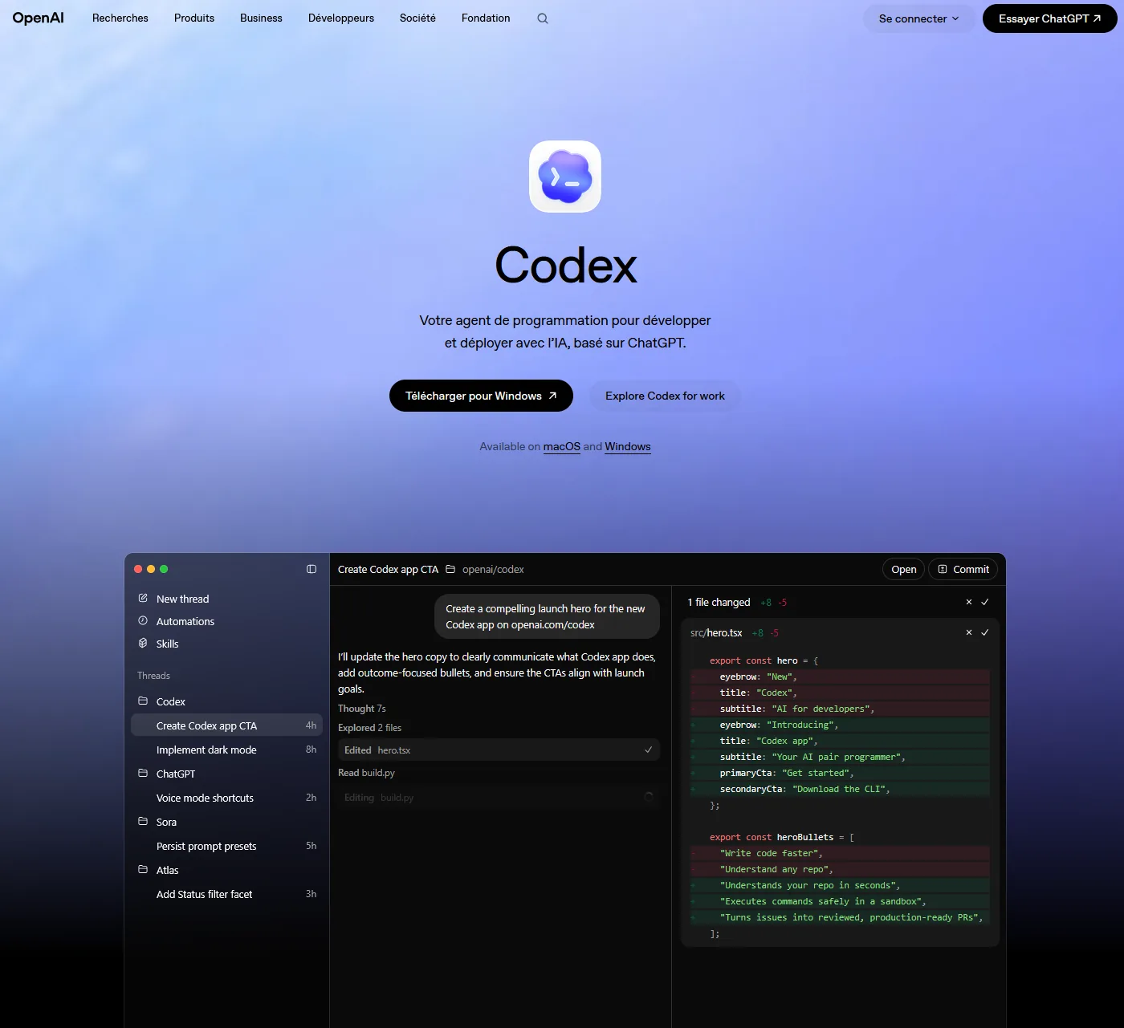The image size is (1124, 1028).
Task: Click the yellow window dot in Codex app
Action: click(x=151, y=569)
